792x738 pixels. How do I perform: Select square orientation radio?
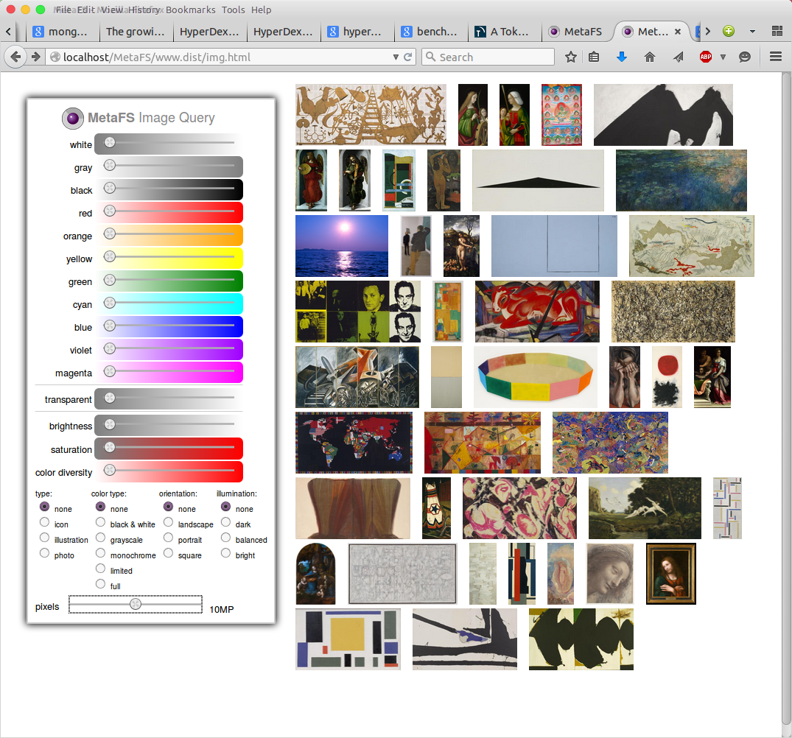click(168, 553)
